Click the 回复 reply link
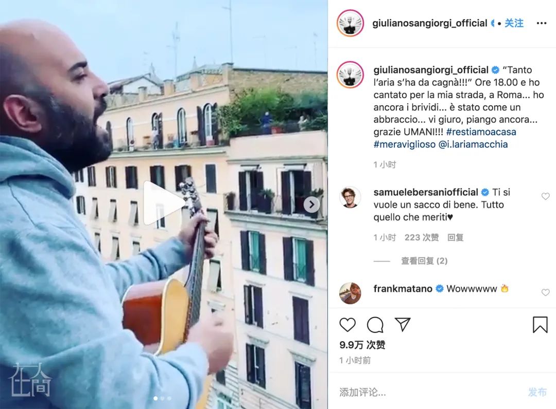556x409 pixels. [x=455, y=237]
